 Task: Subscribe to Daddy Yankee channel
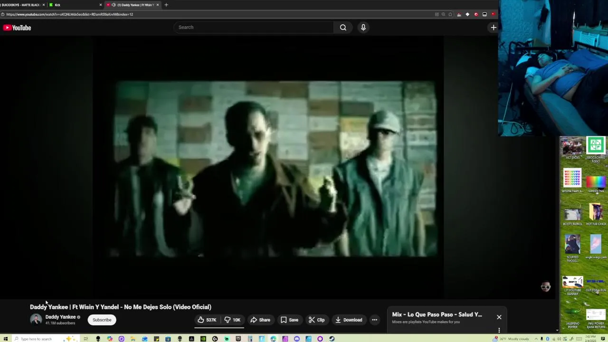pos(102,320)
